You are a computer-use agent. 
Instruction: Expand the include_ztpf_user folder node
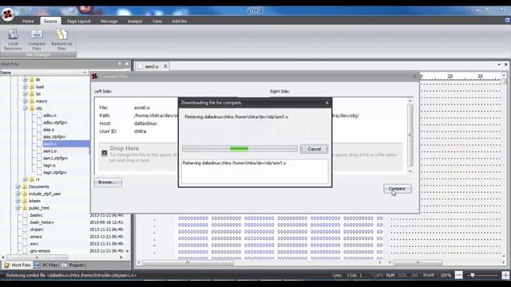(x=18, y=194)
